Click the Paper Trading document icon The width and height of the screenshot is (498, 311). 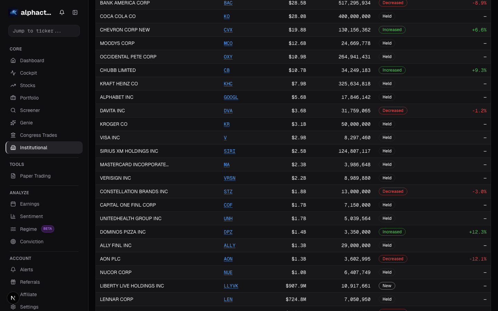coord(13,176)
